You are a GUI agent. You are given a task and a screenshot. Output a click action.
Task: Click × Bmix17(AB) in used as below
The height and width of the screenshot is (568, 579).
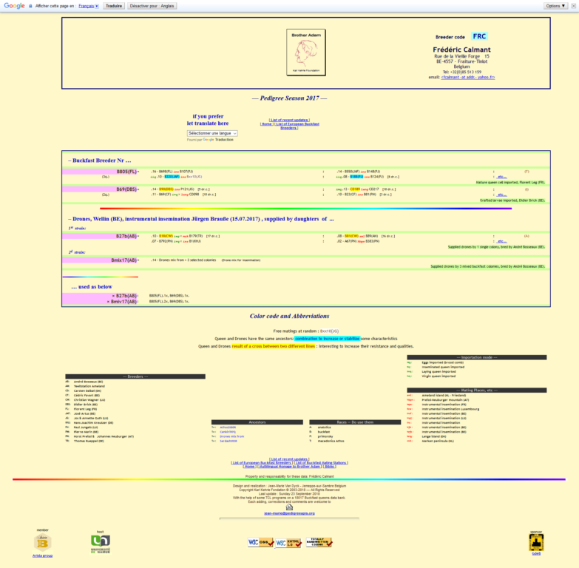click(122, 302)
